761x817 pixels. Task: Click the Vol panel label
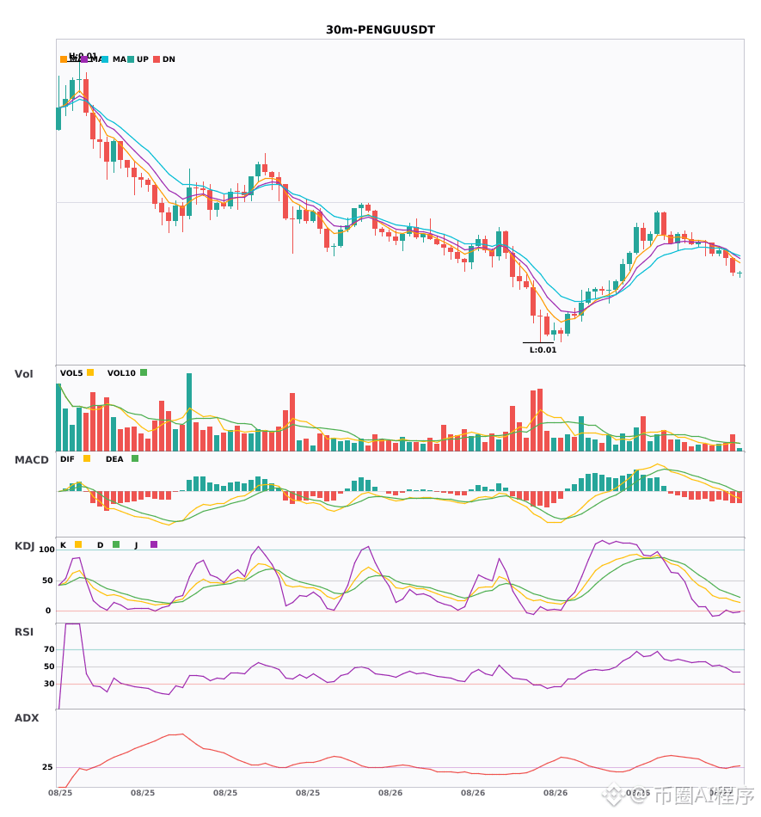[x=23, y=374]
